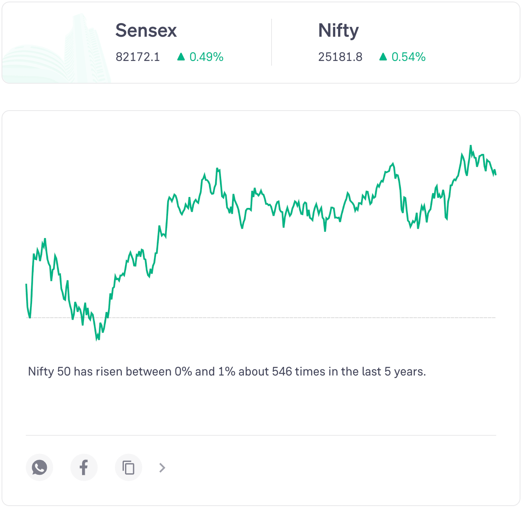Share via the WhatsApp icon
This screenshot has height=508, width=522.
coord(39,467)
